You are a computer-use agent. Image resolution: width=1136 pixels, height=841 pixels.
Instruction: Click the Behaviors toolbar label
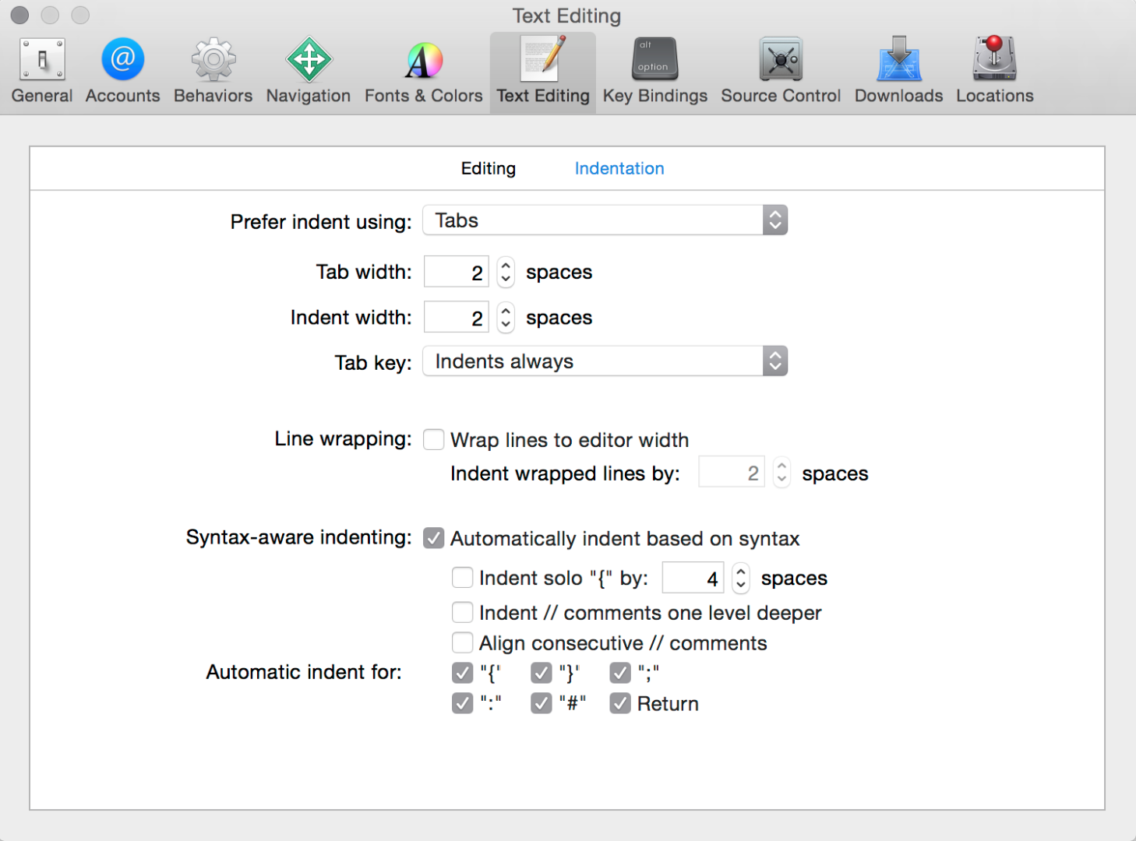[213, 96]
